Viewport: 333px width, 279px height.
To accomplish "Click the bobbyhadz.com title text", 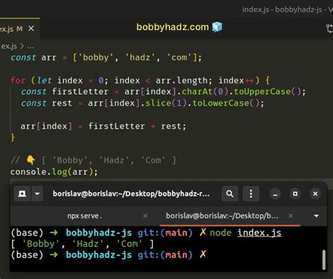I will [x=172, y=27].
